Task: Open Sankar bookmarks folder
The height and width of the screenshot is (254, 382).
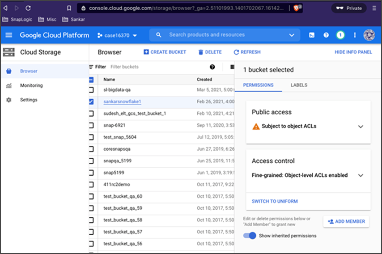Action: 73,20
